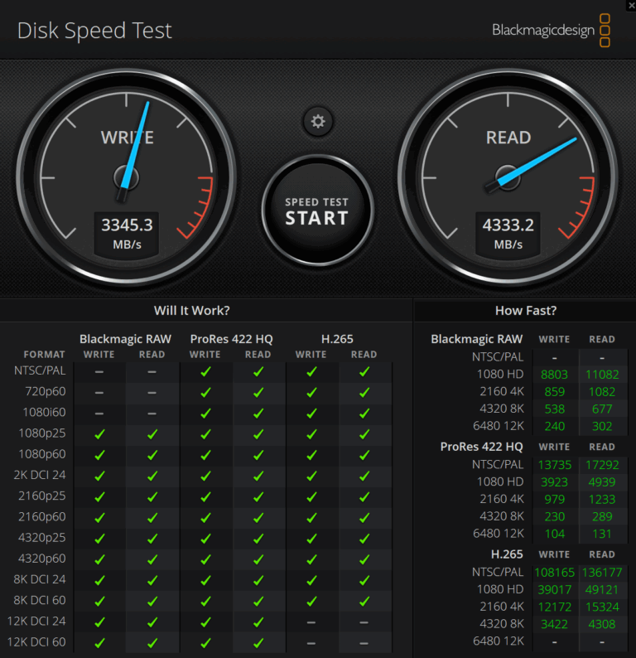The width and height of the screenshot is (636, 658).
Task: Click the Blackmagic RAW read checkmark for 12K DCI 60
Action: tap(152, 642)
